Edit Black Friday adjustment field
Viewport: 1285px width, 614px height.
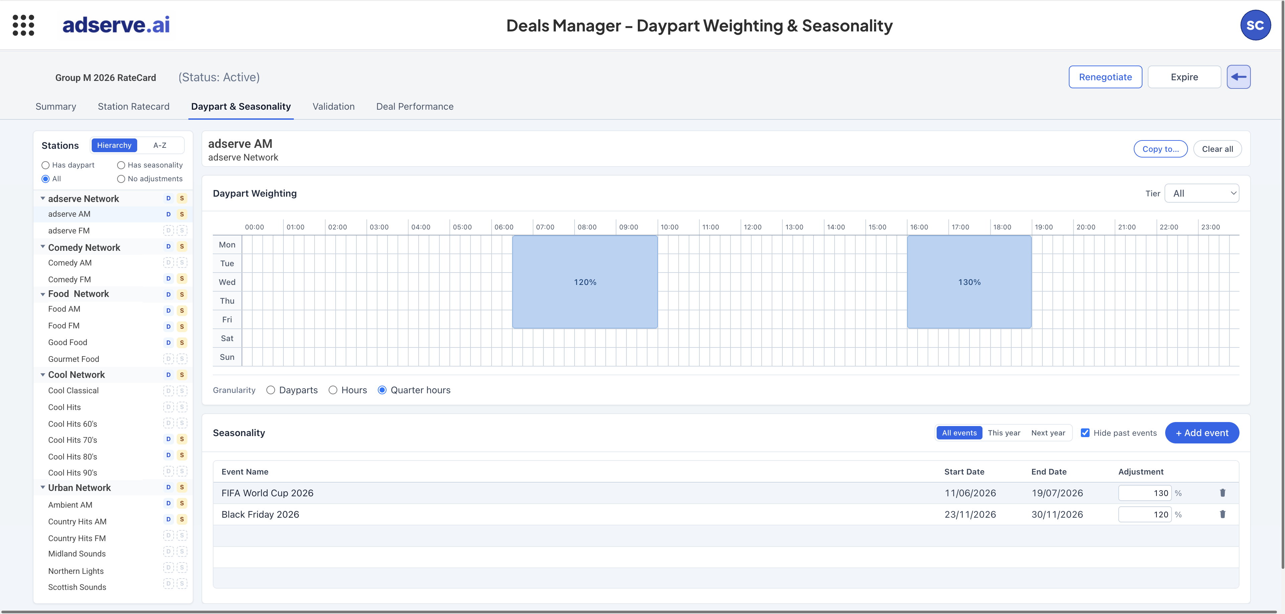[1144, 514]
